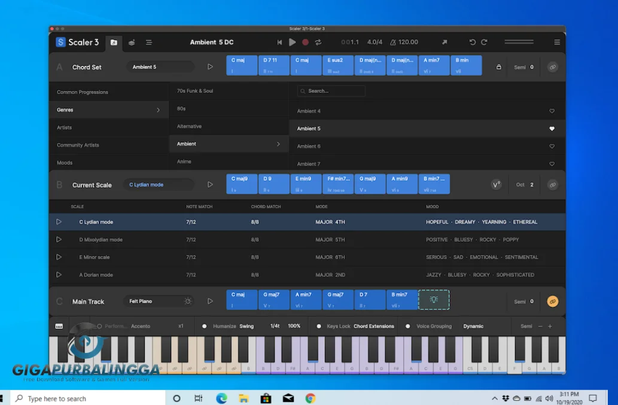
Task: Toggle the loop button in transport
Action: (x=318, y=42)
